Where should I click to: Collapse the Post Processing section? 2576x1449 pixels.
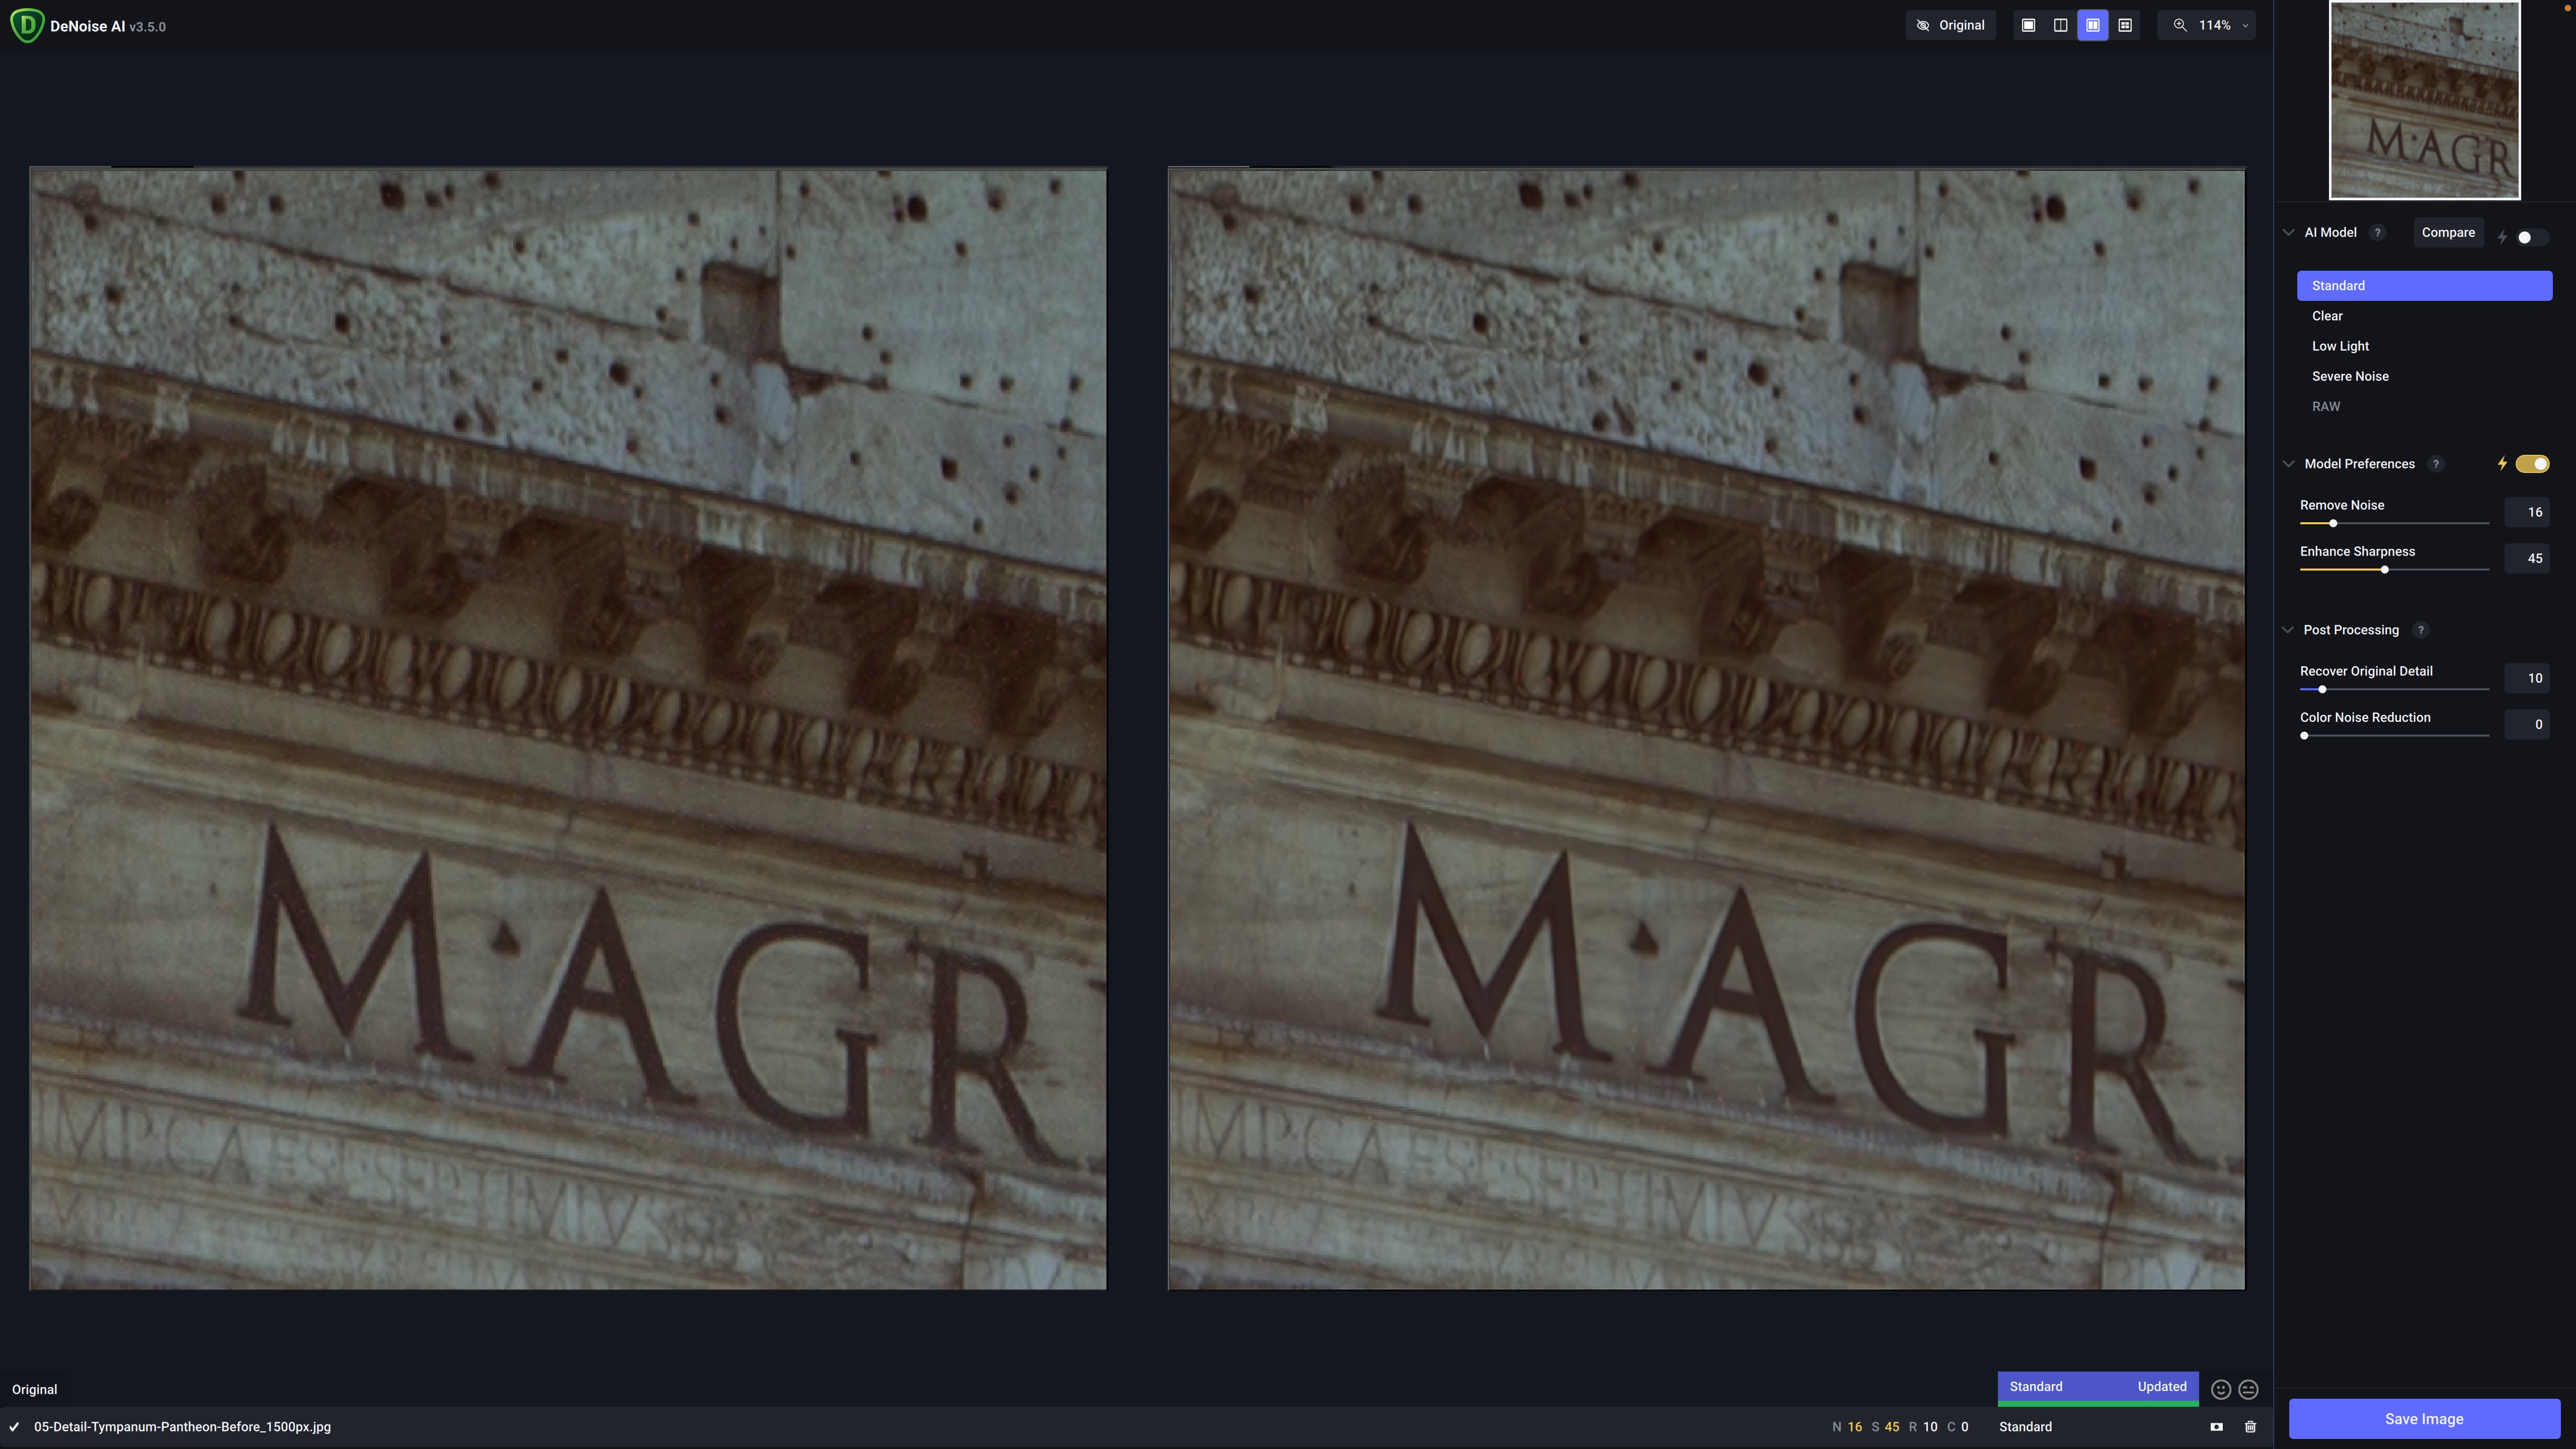2288,630
